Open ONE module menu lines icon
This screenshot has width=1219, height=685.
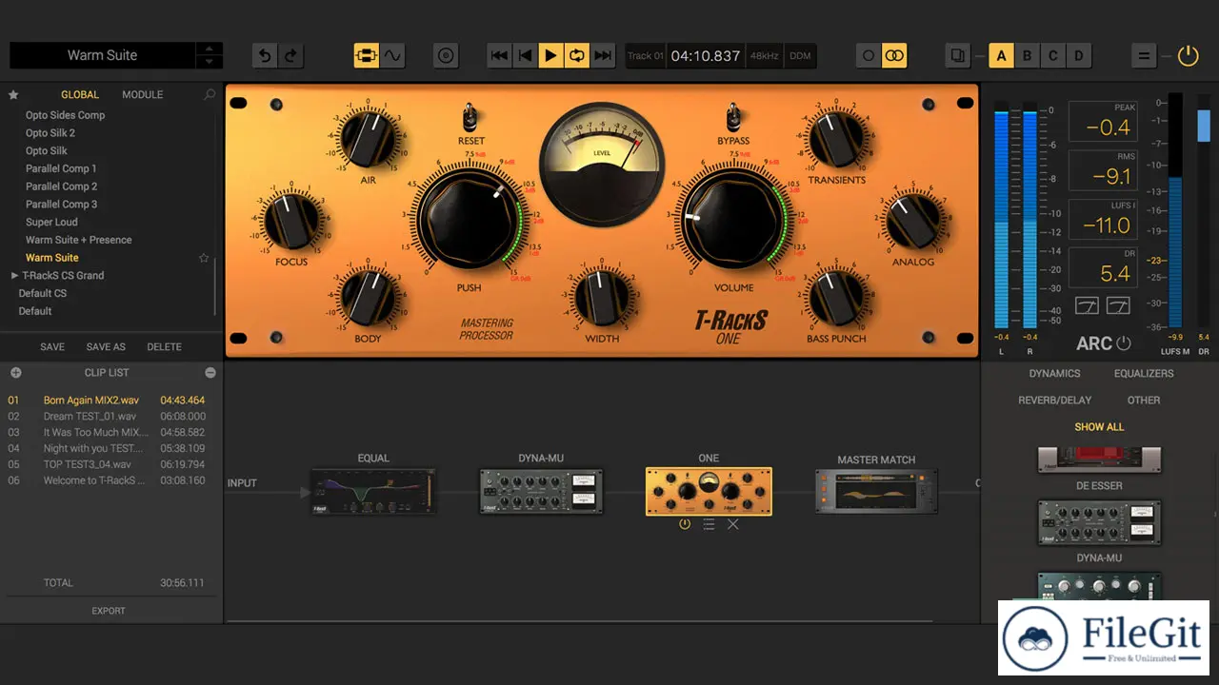(x=709, y=524)
